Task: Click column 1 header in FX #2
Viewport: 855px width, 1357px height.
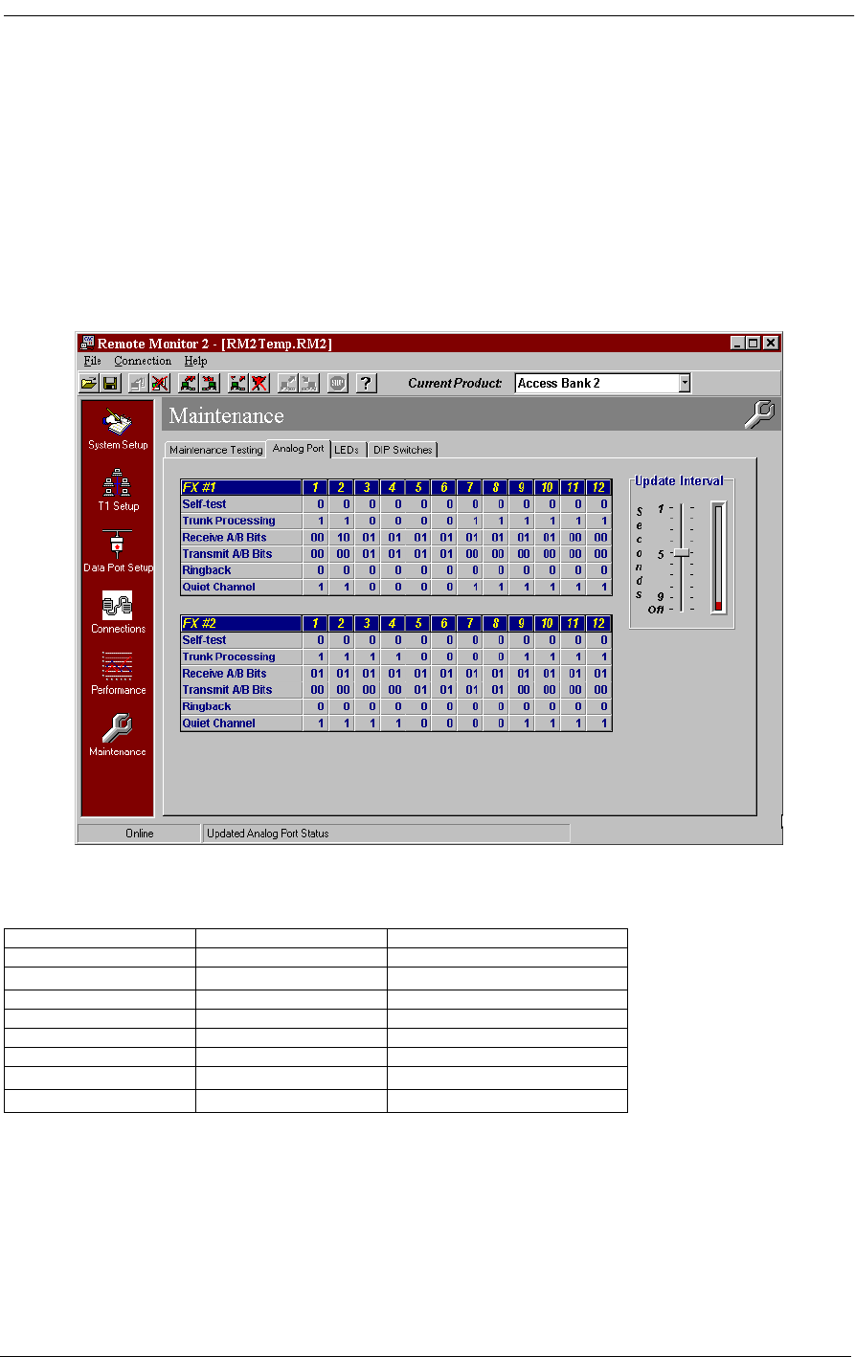Action: (x=317, y=624)
